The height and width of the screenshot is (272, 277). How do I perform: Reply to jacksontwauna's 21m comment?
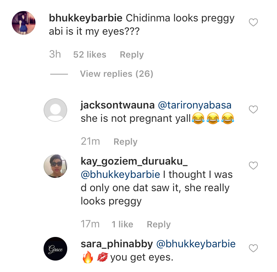pos(126,142)
